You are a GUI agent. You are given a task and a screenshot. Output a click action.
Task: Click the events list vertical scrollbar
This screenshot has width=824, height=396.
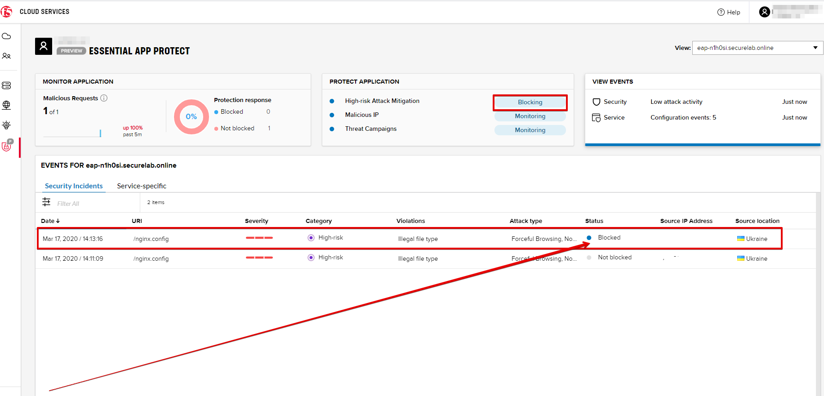(818, 294)
